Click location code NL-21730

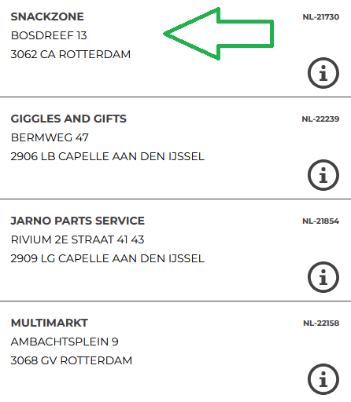click(x=321, y=17)
